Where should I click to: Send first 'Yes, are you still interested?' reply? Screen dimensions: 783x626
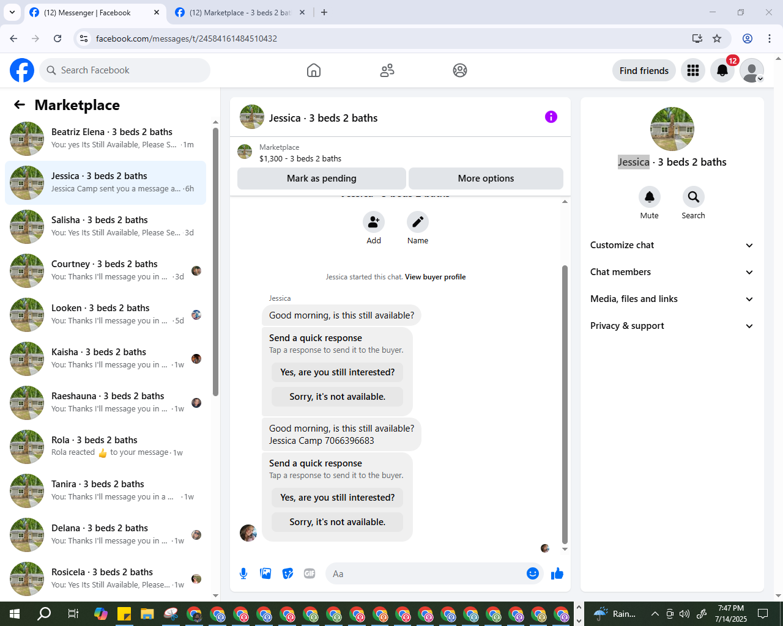click(337, 372)
